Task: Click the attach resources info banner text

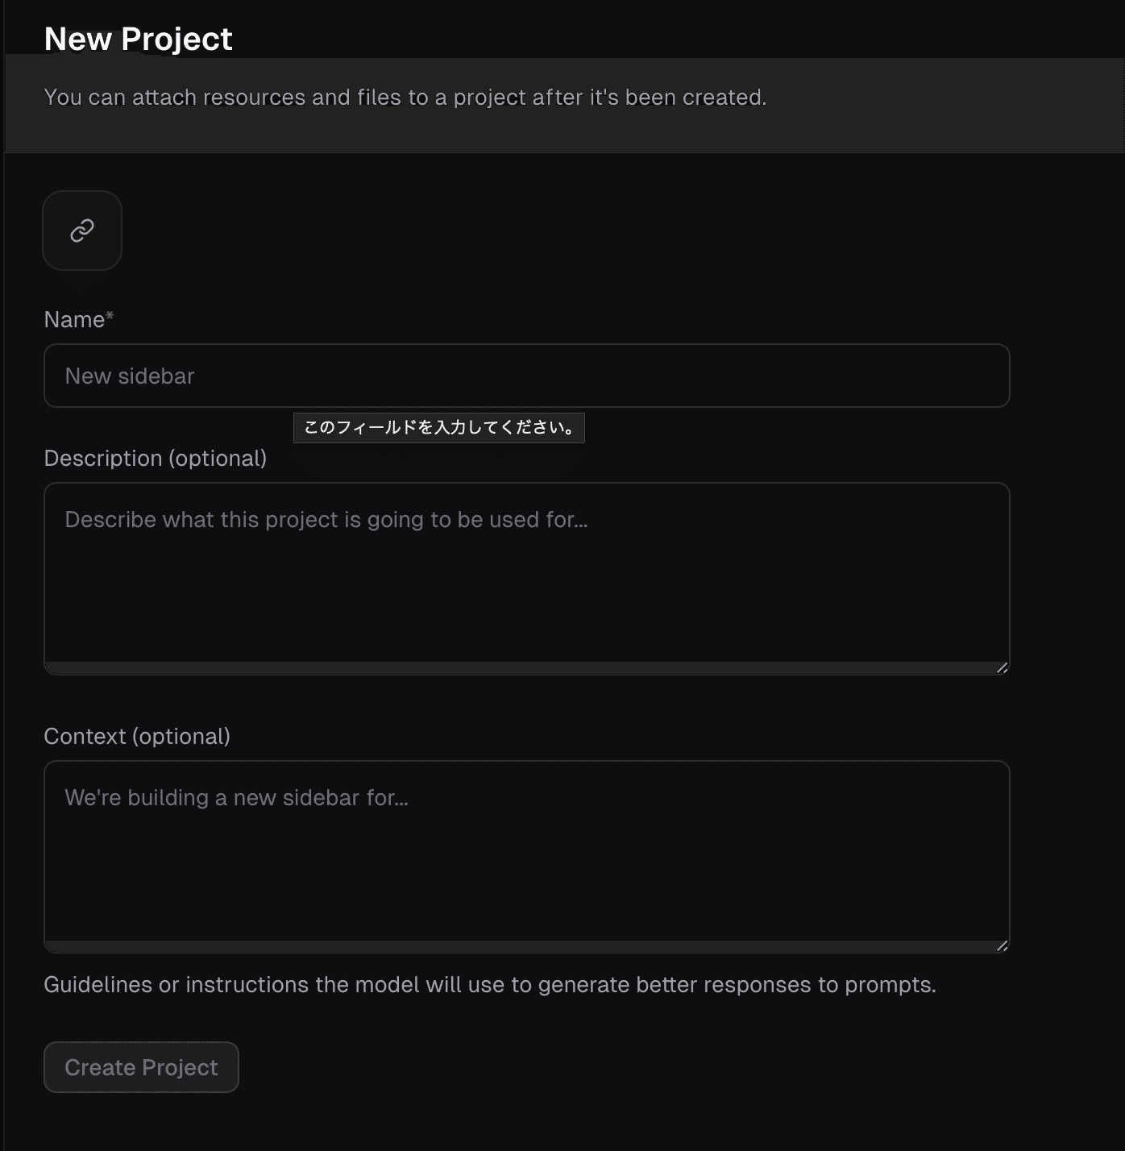Action: coord(405,98)
